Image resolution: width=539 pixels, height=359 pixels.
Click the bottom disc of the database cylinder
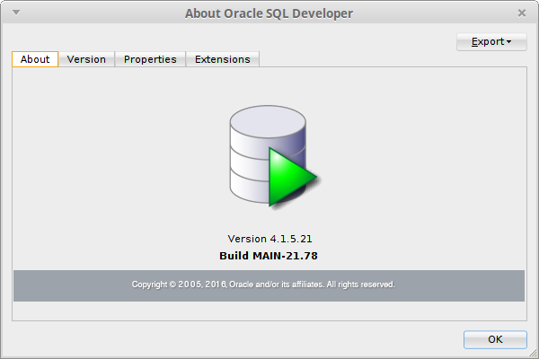249,188
